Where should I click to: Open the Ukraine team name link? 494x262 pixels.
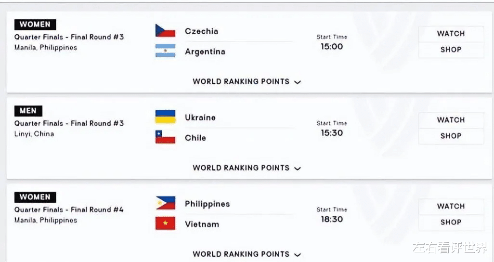200,118
